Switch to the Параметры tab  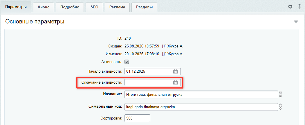pos(16,7)
